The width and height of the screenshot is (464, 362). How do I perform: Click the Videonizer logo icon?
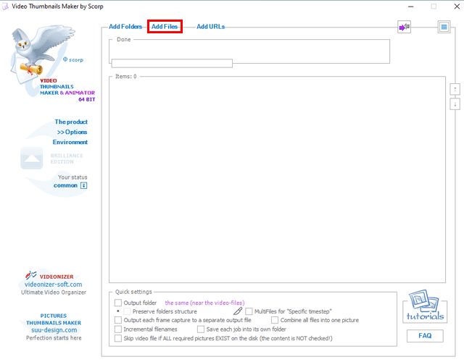(x=30, y=275)
